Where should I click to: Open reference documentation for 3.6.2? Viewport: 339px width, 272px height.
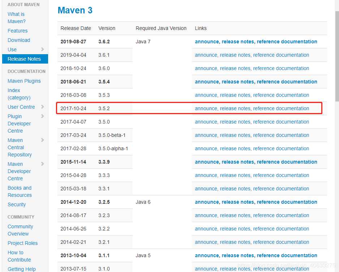[x=287, y=42]
